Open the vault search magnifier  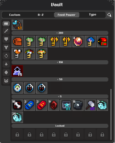[x=109, y=15]
